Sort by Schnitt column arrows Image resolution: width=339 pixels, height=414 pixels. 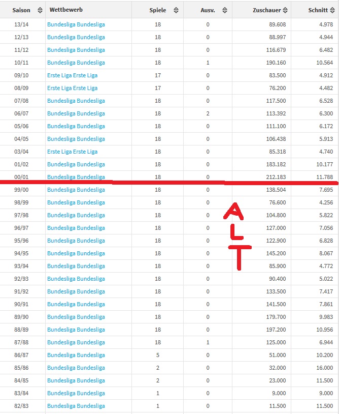[332, 10]
